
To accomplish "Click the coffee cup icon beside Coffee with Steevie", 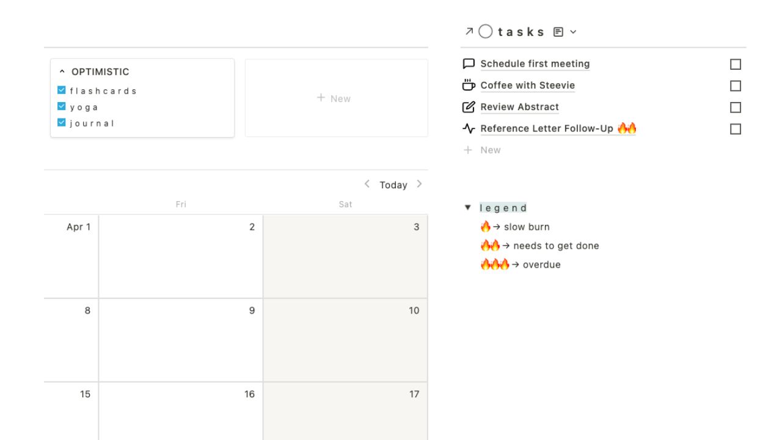I will click(x=469, y=85).
